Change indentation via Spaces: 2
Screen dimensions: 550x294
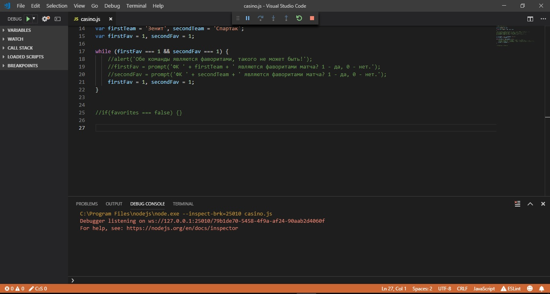coord(422,289)
